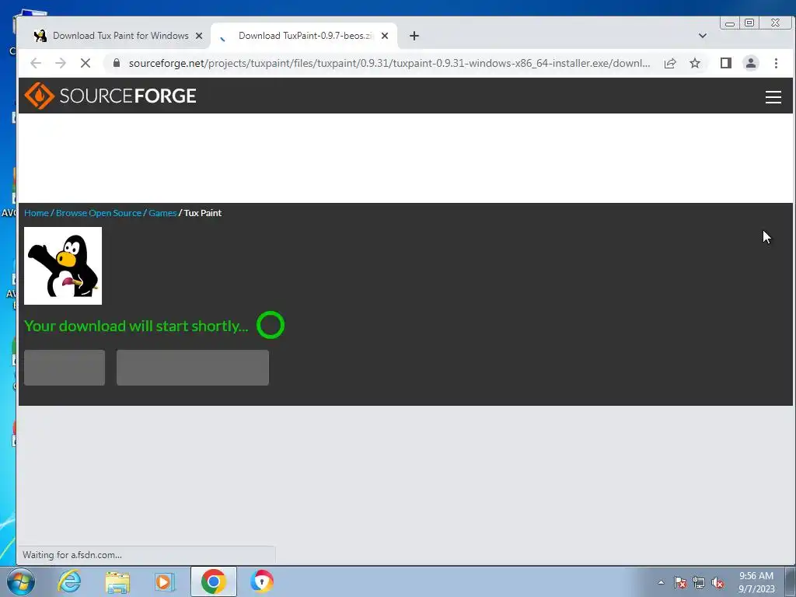
Task: Switch to the 'Download Tux Paint for Windows' tab
Action: click(119, 36)
